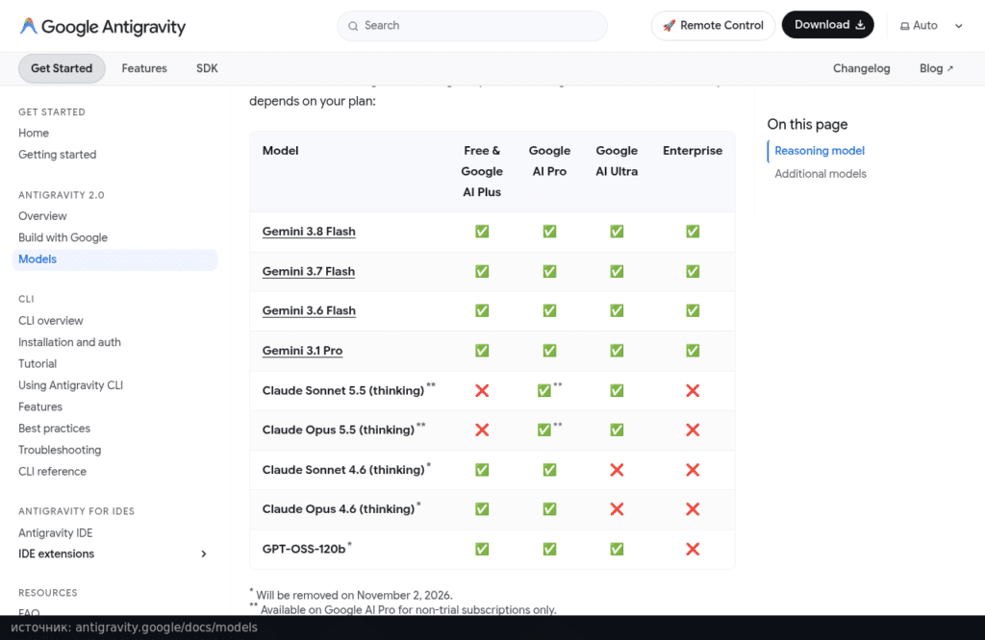Image resolution: width=985 pixels, height=640 pixels.
Task: Switch to the Get Started tab
Action: tap(62, 68)
